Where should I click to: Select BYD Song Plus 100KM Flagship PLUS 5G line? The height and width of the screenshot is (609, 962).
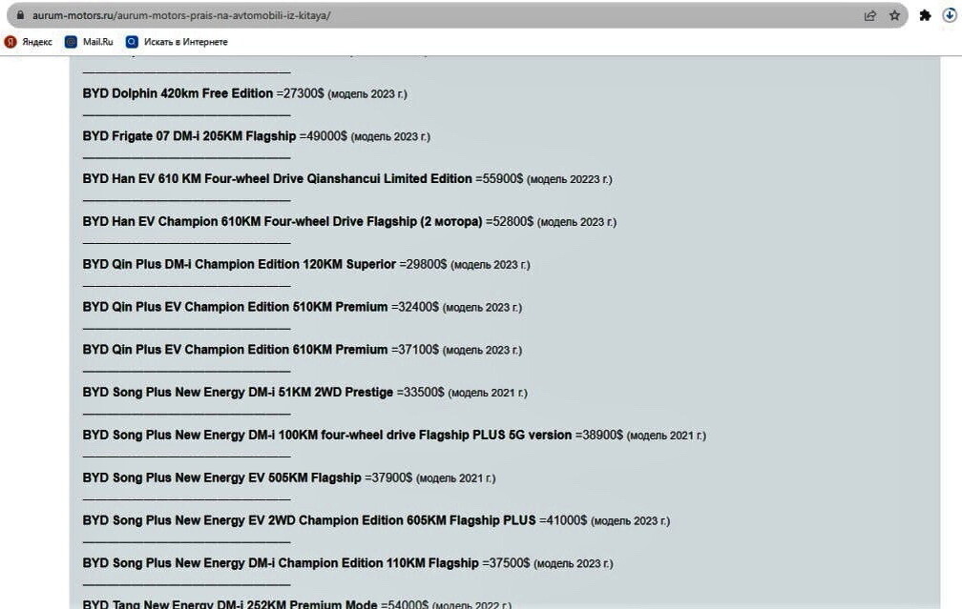point(327,435)
